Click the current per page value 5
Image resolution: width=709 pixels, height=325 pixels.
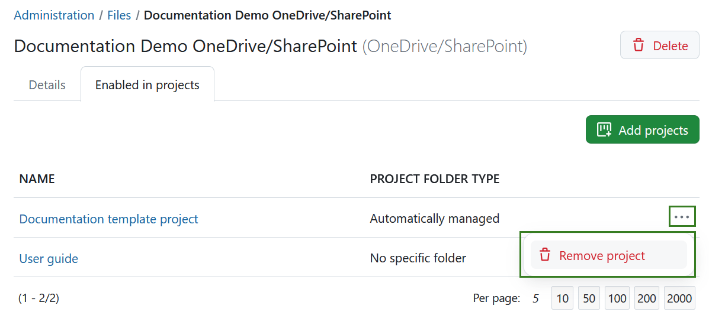[x=535, y=298]
